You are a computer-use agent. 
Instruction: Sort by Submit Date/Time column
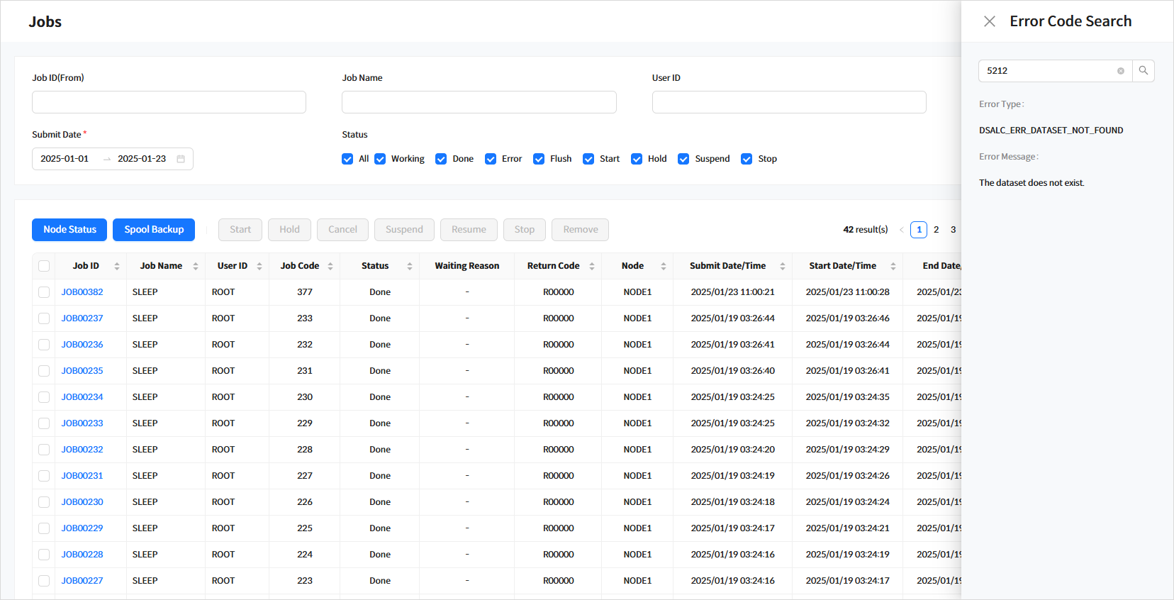(783, 266)
